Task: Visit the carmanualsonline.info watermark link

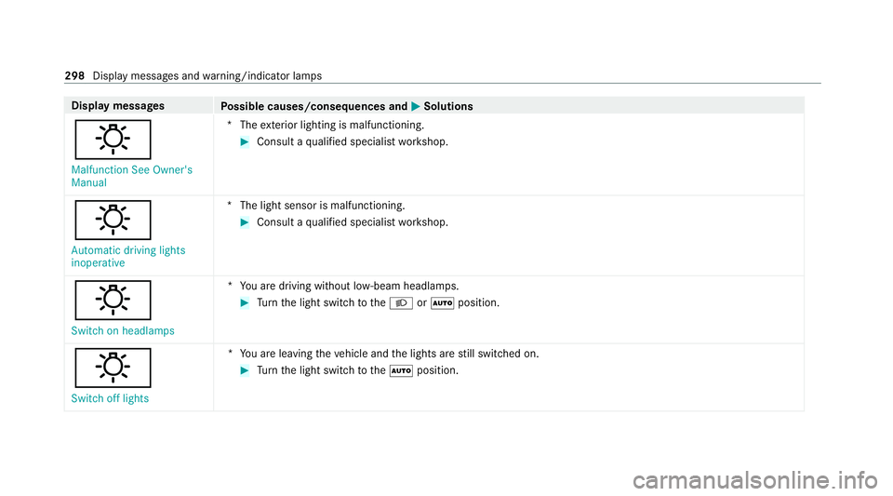Action: (x=755, y=480)
